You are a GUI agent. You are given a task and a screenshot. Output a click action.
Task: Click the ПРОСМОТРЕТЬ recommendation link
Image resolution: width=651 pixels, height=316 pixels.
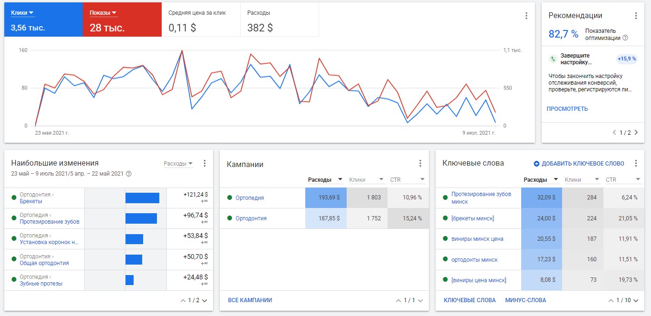click(567, 109)
